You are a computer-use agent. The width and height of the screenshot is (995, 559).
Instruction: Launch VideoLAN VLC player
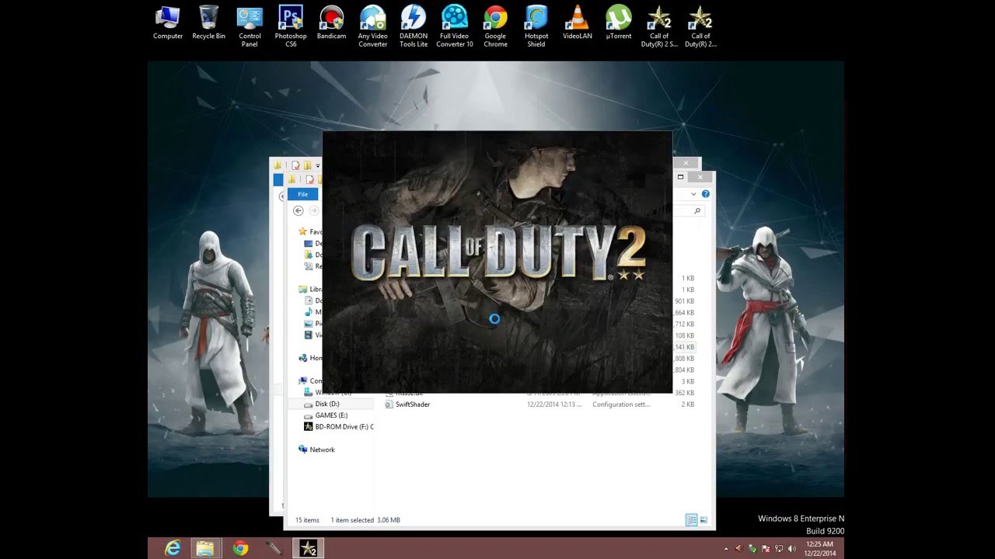point(578,23)
